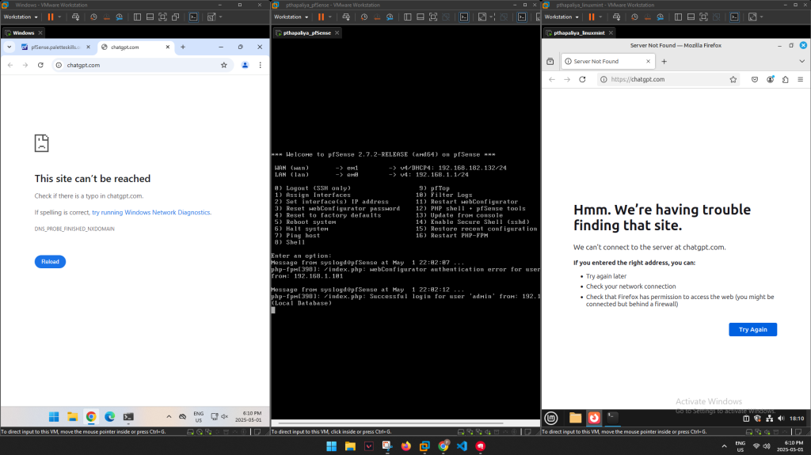This screenshot has width=811, height=455.
Task: Open Chrome's tab search dropdown
Action: tap(10, 47)
